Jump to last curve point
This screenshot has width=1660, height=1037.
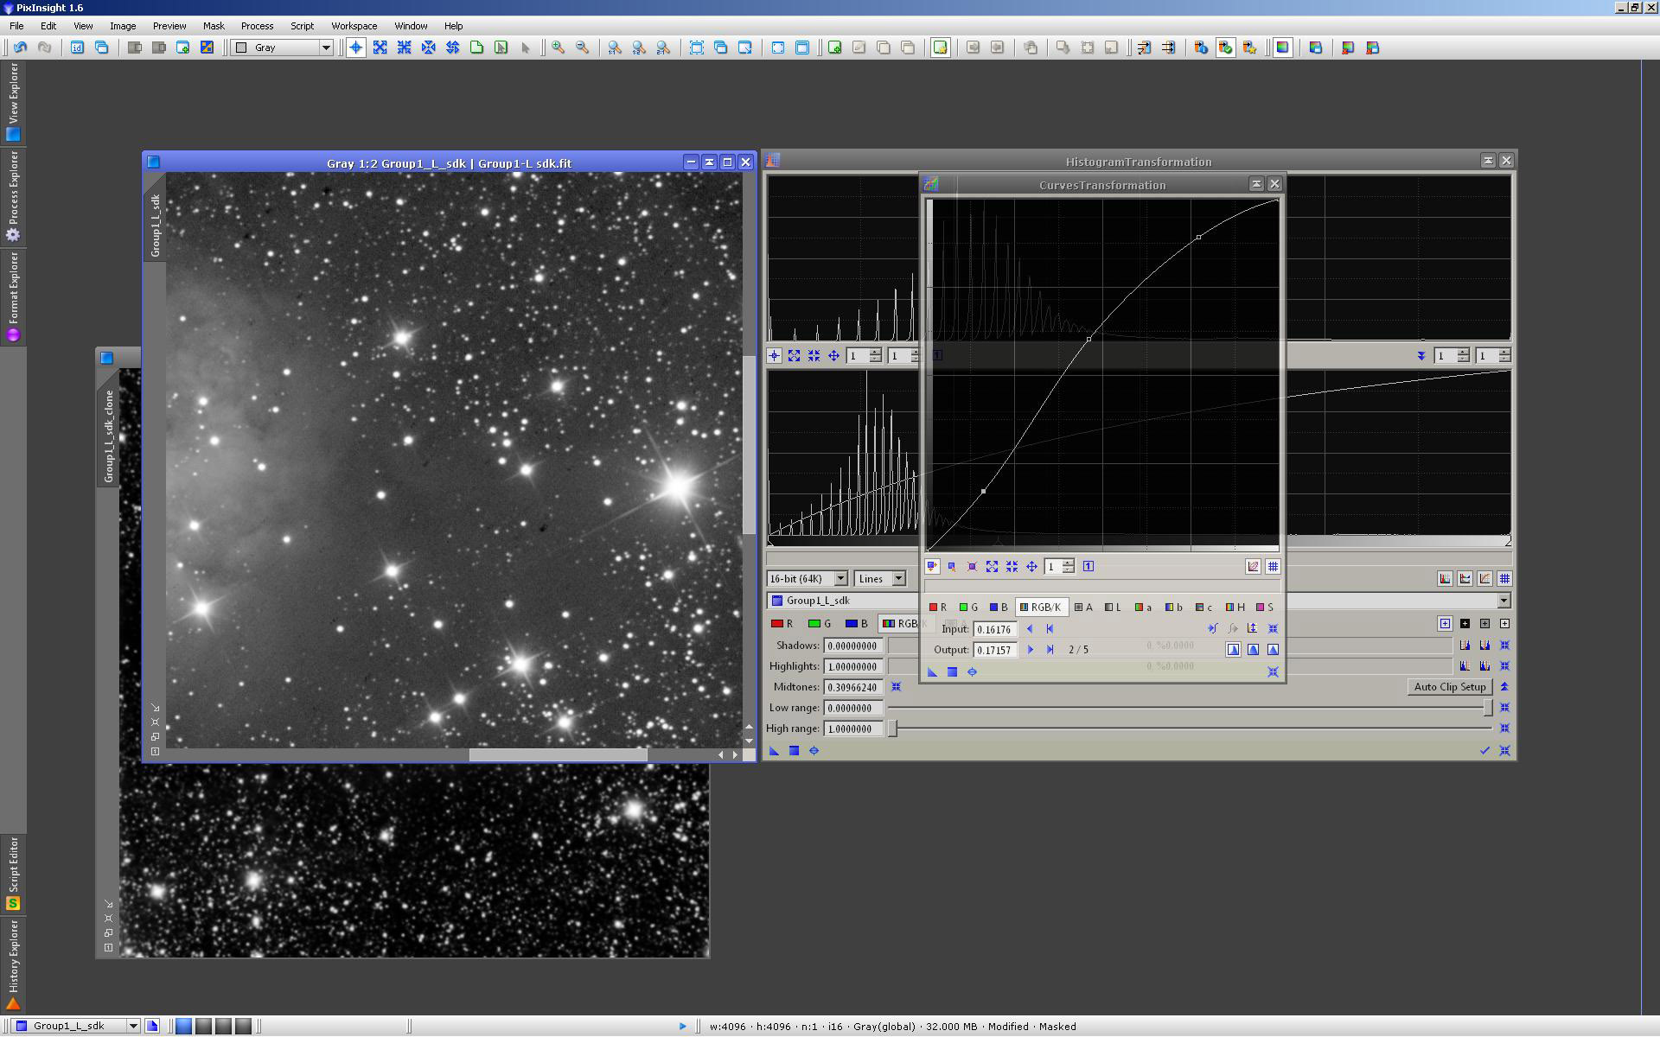tap(1050, 650)
